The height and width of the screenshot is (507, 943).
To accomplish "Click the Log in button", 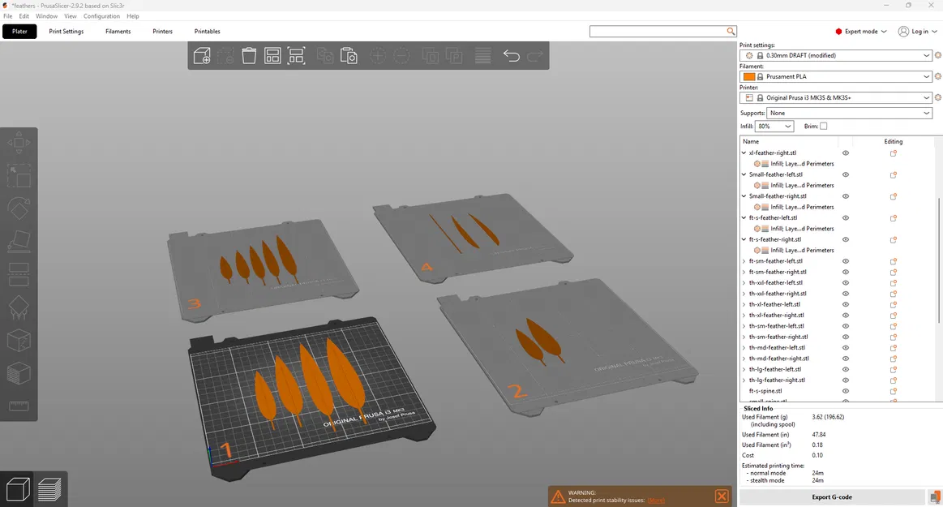I will click(917, 32).
